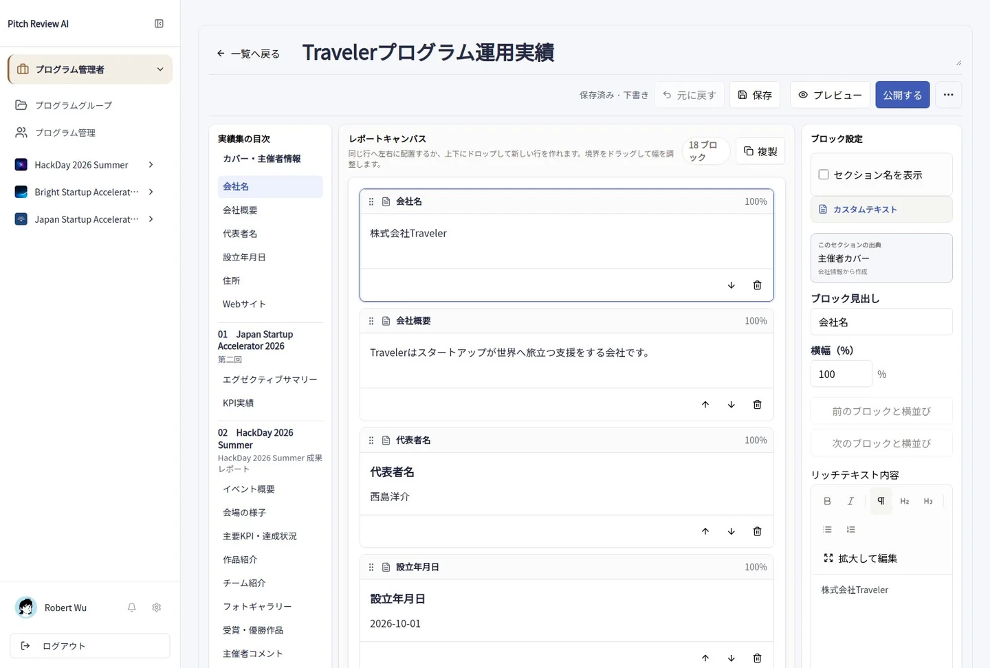The height and width of the screenshot is (668, 990).
Task: Open プログラム管理 in sidebar
Action: (90, 133)
